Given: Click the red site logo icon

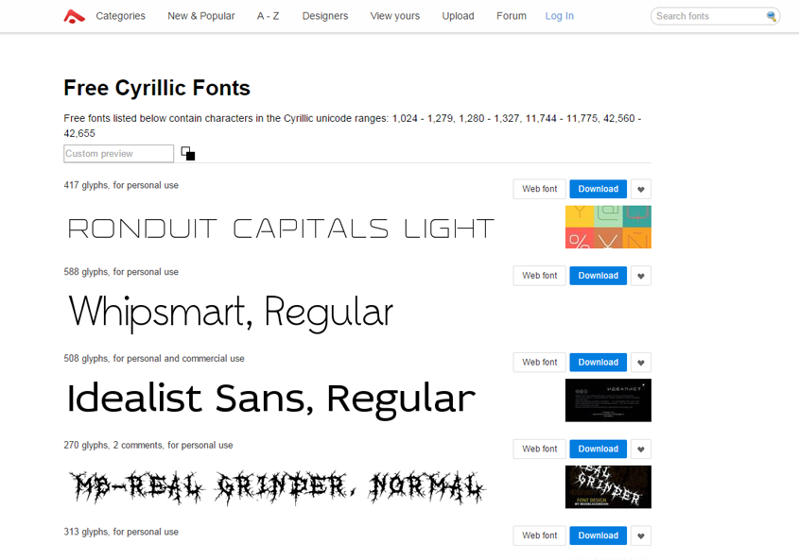Looking at the screenshot, I should [x=74, y=16].
